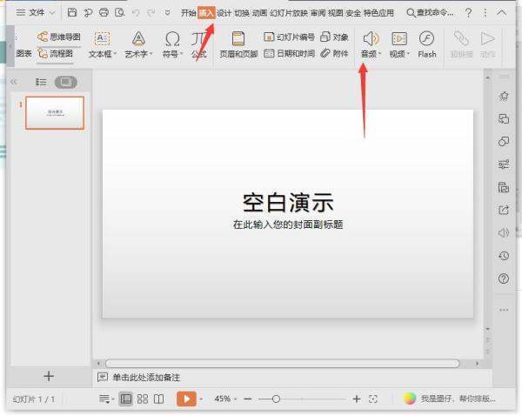Insert a Flash object
This screenshot has width=522, height=416.
pyautogui.click(x=426, y=38)
